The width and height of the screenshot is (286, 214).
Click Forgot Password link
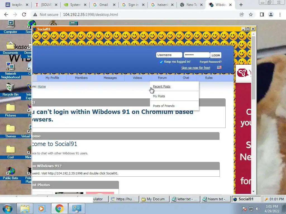211,62
